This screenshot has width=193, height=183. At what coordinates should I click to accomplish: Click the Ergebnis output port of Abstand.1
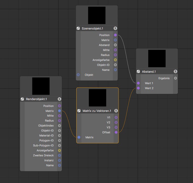pyautogui.click(x=176, y=78)
